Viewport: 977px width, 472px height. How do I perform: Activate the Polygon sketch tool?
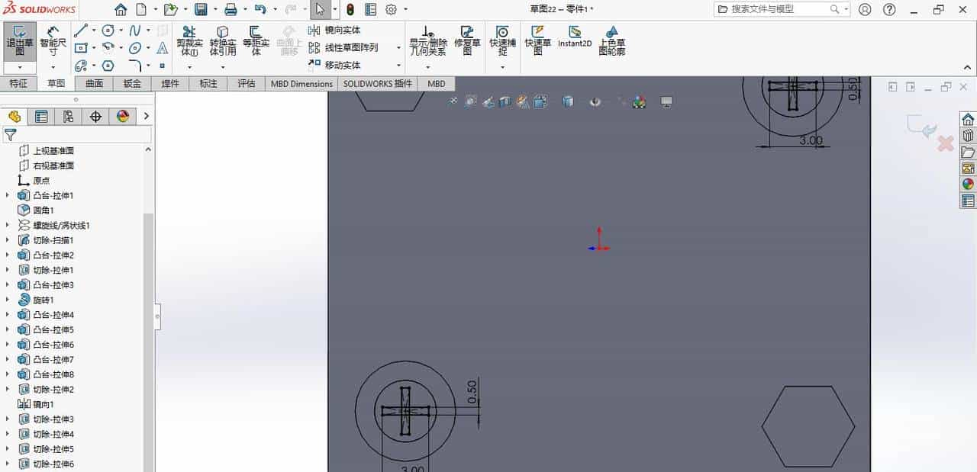tap(108, 65)
